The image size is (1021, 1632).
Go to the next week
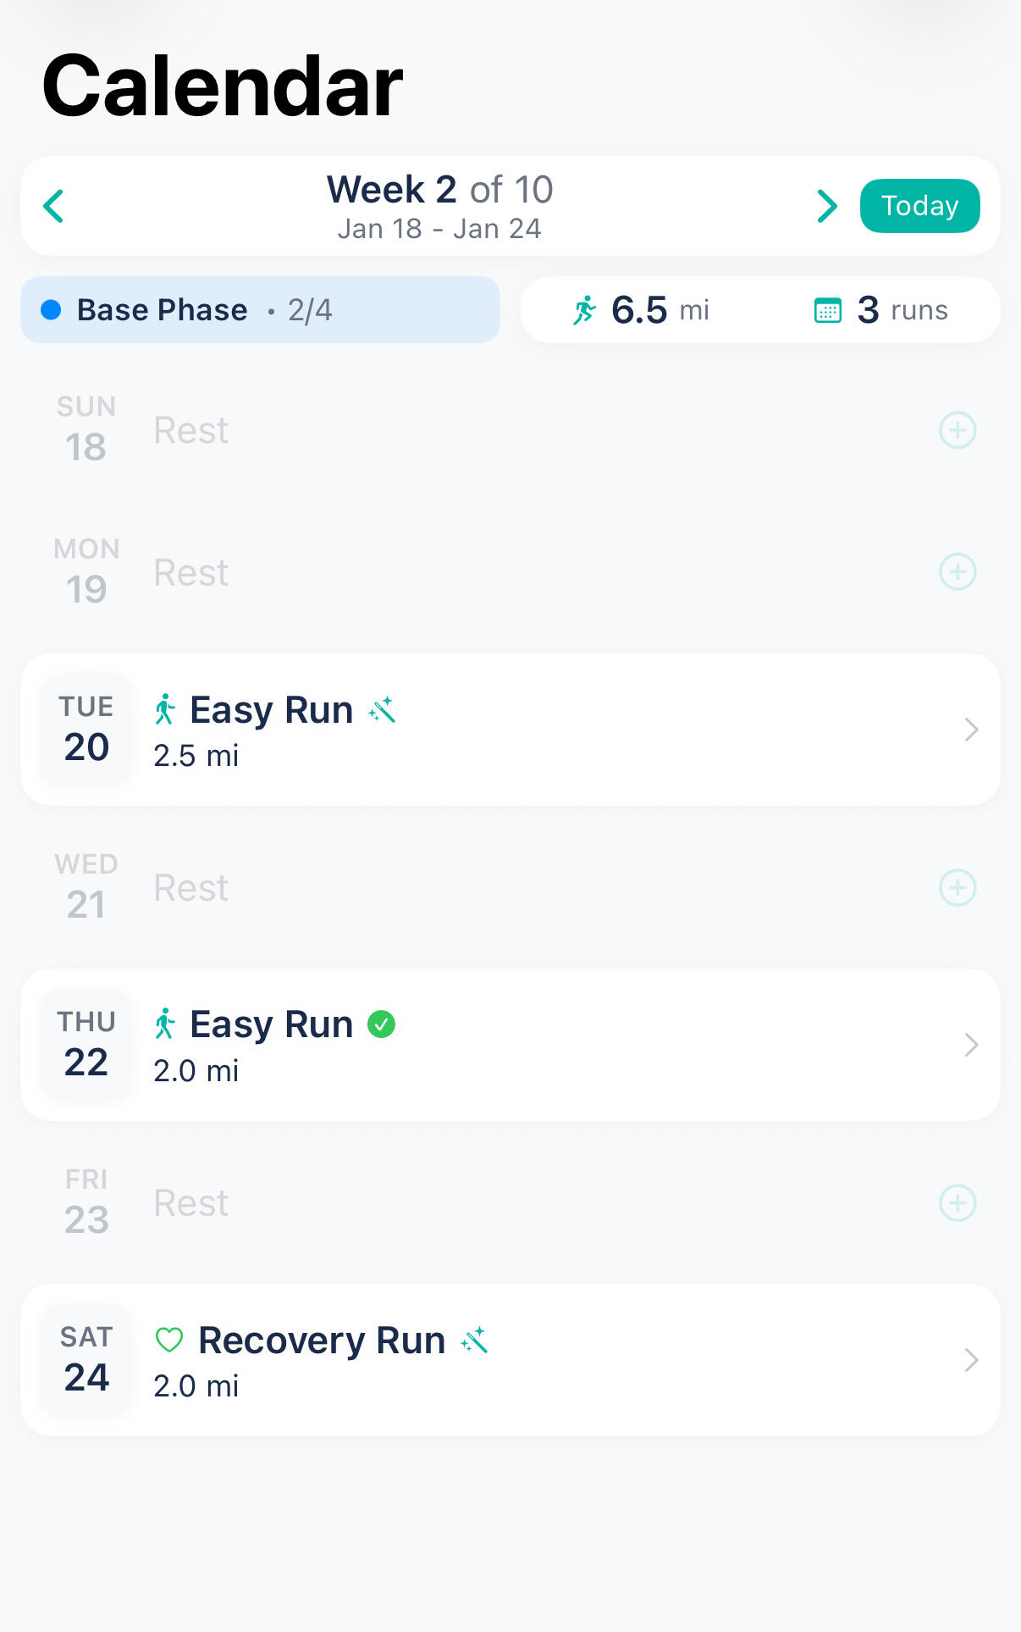[826, 206]
